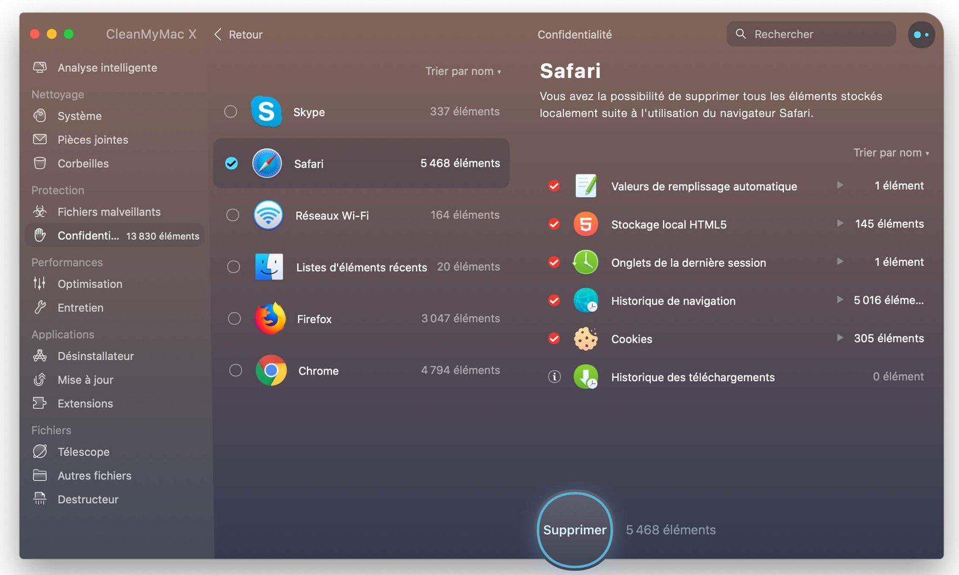The height and width of the screenshot is (575, 959).
Task: Click the '3 047 éléments' Firefox count
Action: click(x=460, y=318)
